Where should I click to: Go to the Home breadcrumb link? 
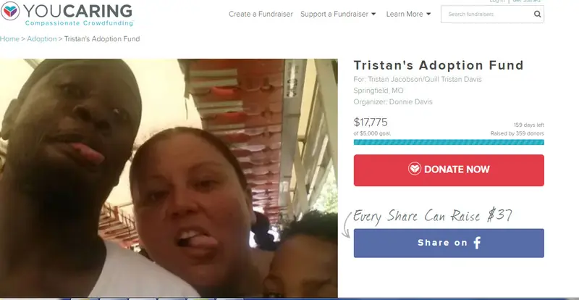click(x=9, y=39)
